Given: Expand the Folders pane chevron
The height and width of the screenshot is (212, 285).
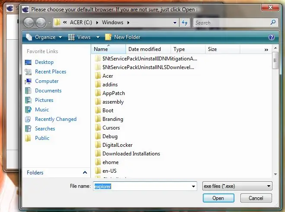Looking at the screenshot, I should [x=85, y=173].
